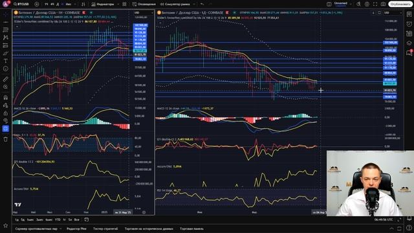The width and height of the screenshot is (414, 233).
Task: Open Торговля на исторических данных tab
Action: click(149, 228)
